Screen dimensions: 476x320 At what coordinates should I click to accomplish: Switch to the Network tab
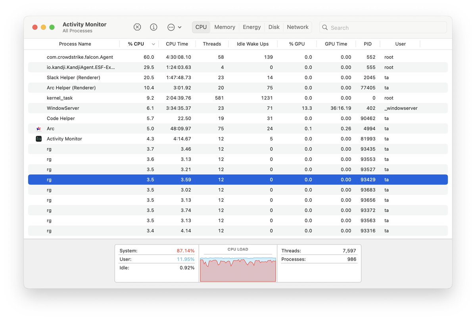point(297,27)
